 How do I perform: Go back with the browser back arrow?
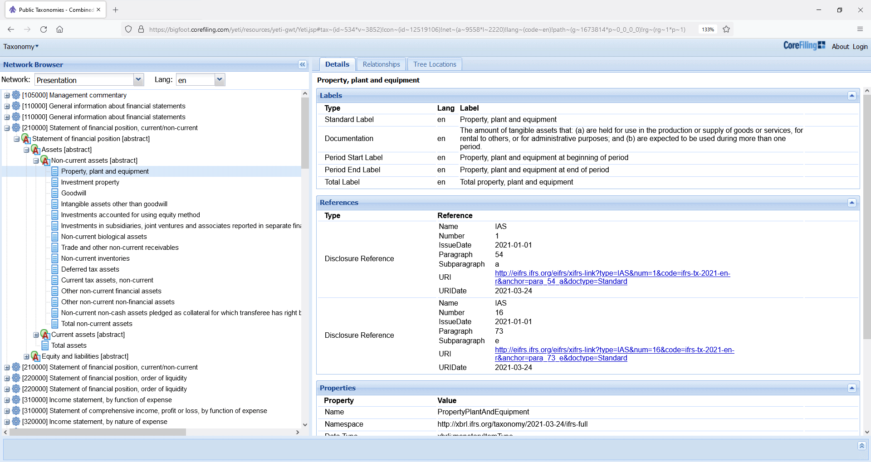11,29
